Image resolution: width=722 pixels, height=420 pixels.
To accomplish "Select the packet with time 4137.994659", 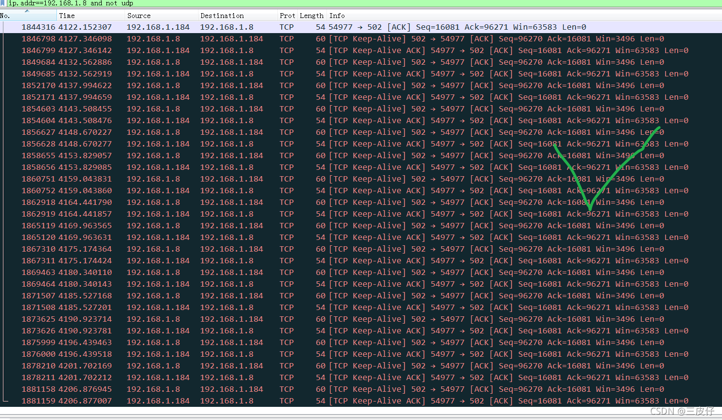I will pyautogui.click(x=361, y=97).
